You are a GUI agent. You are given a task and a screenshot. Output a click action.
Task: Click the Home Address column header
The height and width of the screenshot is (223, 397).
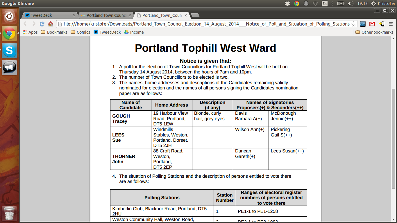(x=171, y=105)
